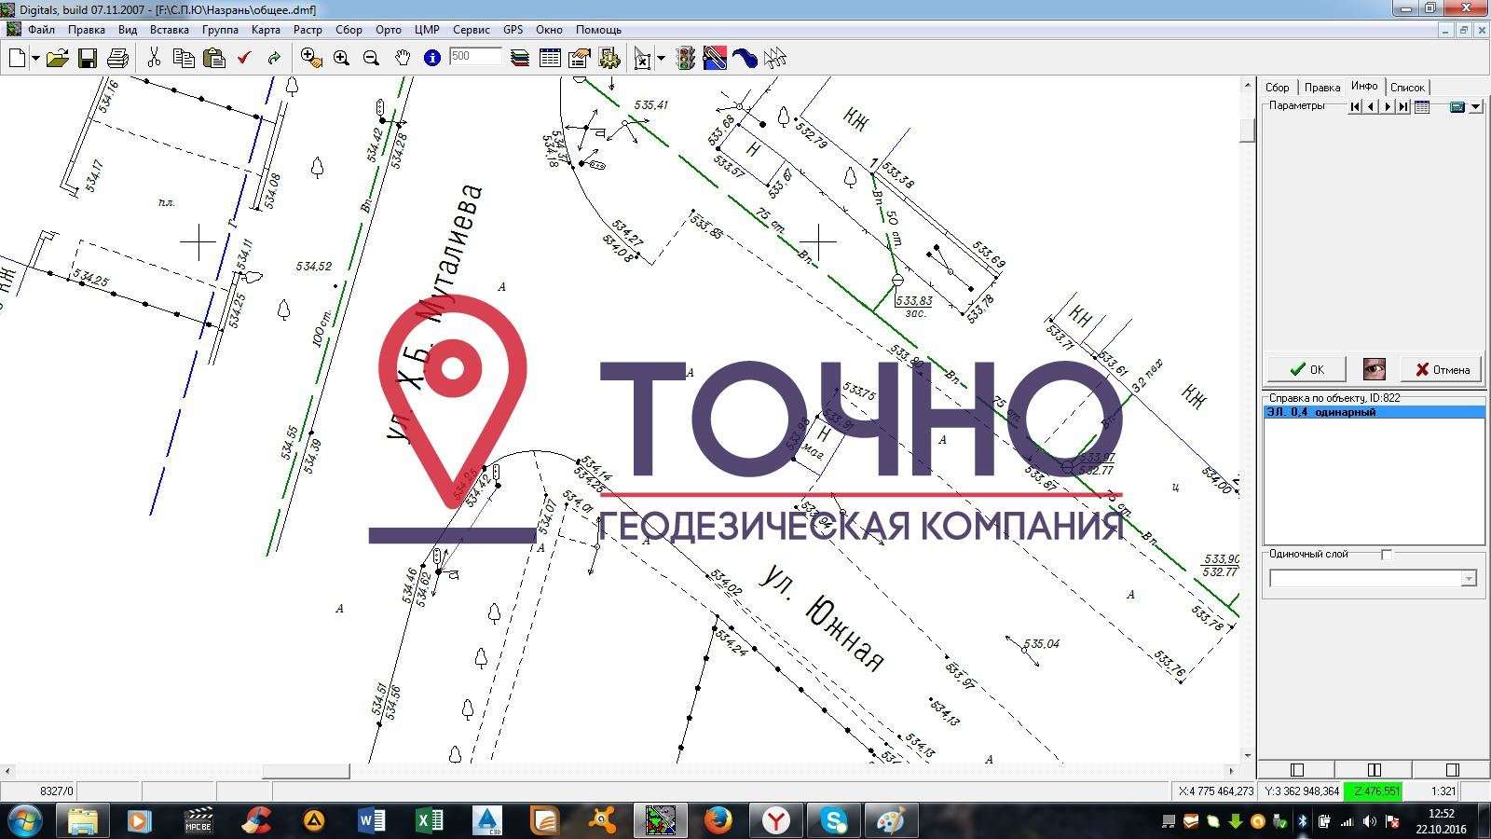
Task: Select the ЭЛ. 0.4 одинарный list row
Action: coord(1374,412)
